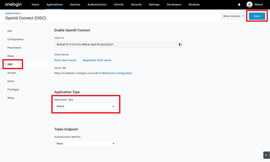Click Regenerate client secret link
This screenshot has width=270, height=162.
[97, 60]
